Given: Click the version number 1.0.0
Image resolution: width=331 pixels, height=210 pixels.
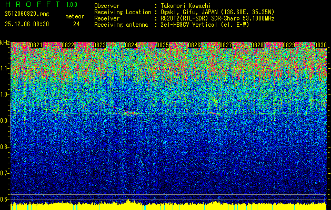Looking at the screenshot, I should coord(72,4).
